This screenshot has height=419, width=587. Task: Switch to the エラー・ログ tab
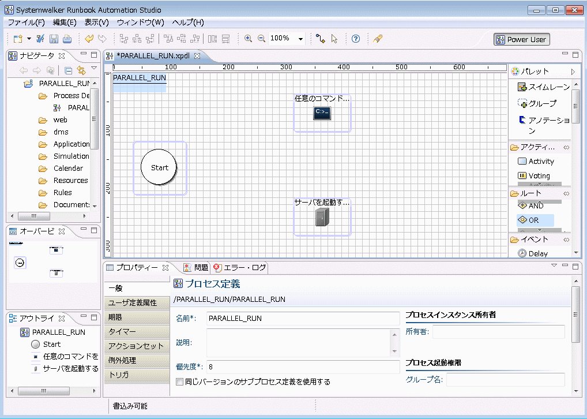click(x=240, y=268)
